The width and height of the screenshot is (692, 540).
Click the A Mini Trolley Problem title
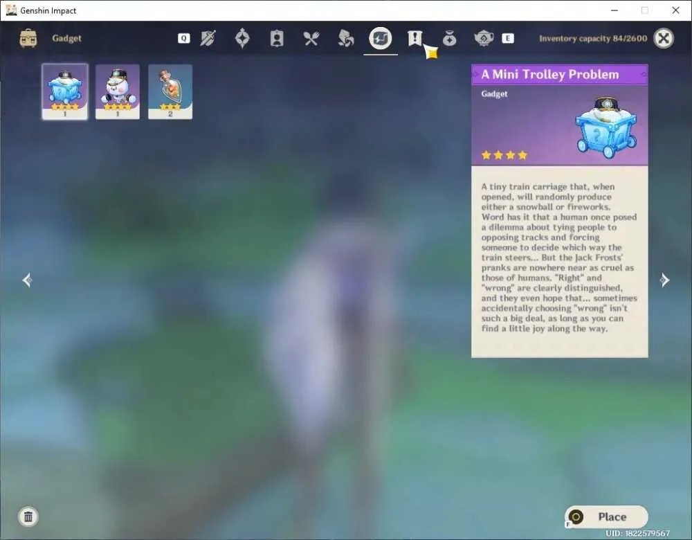pyautogui.click(x=550, y=74)
